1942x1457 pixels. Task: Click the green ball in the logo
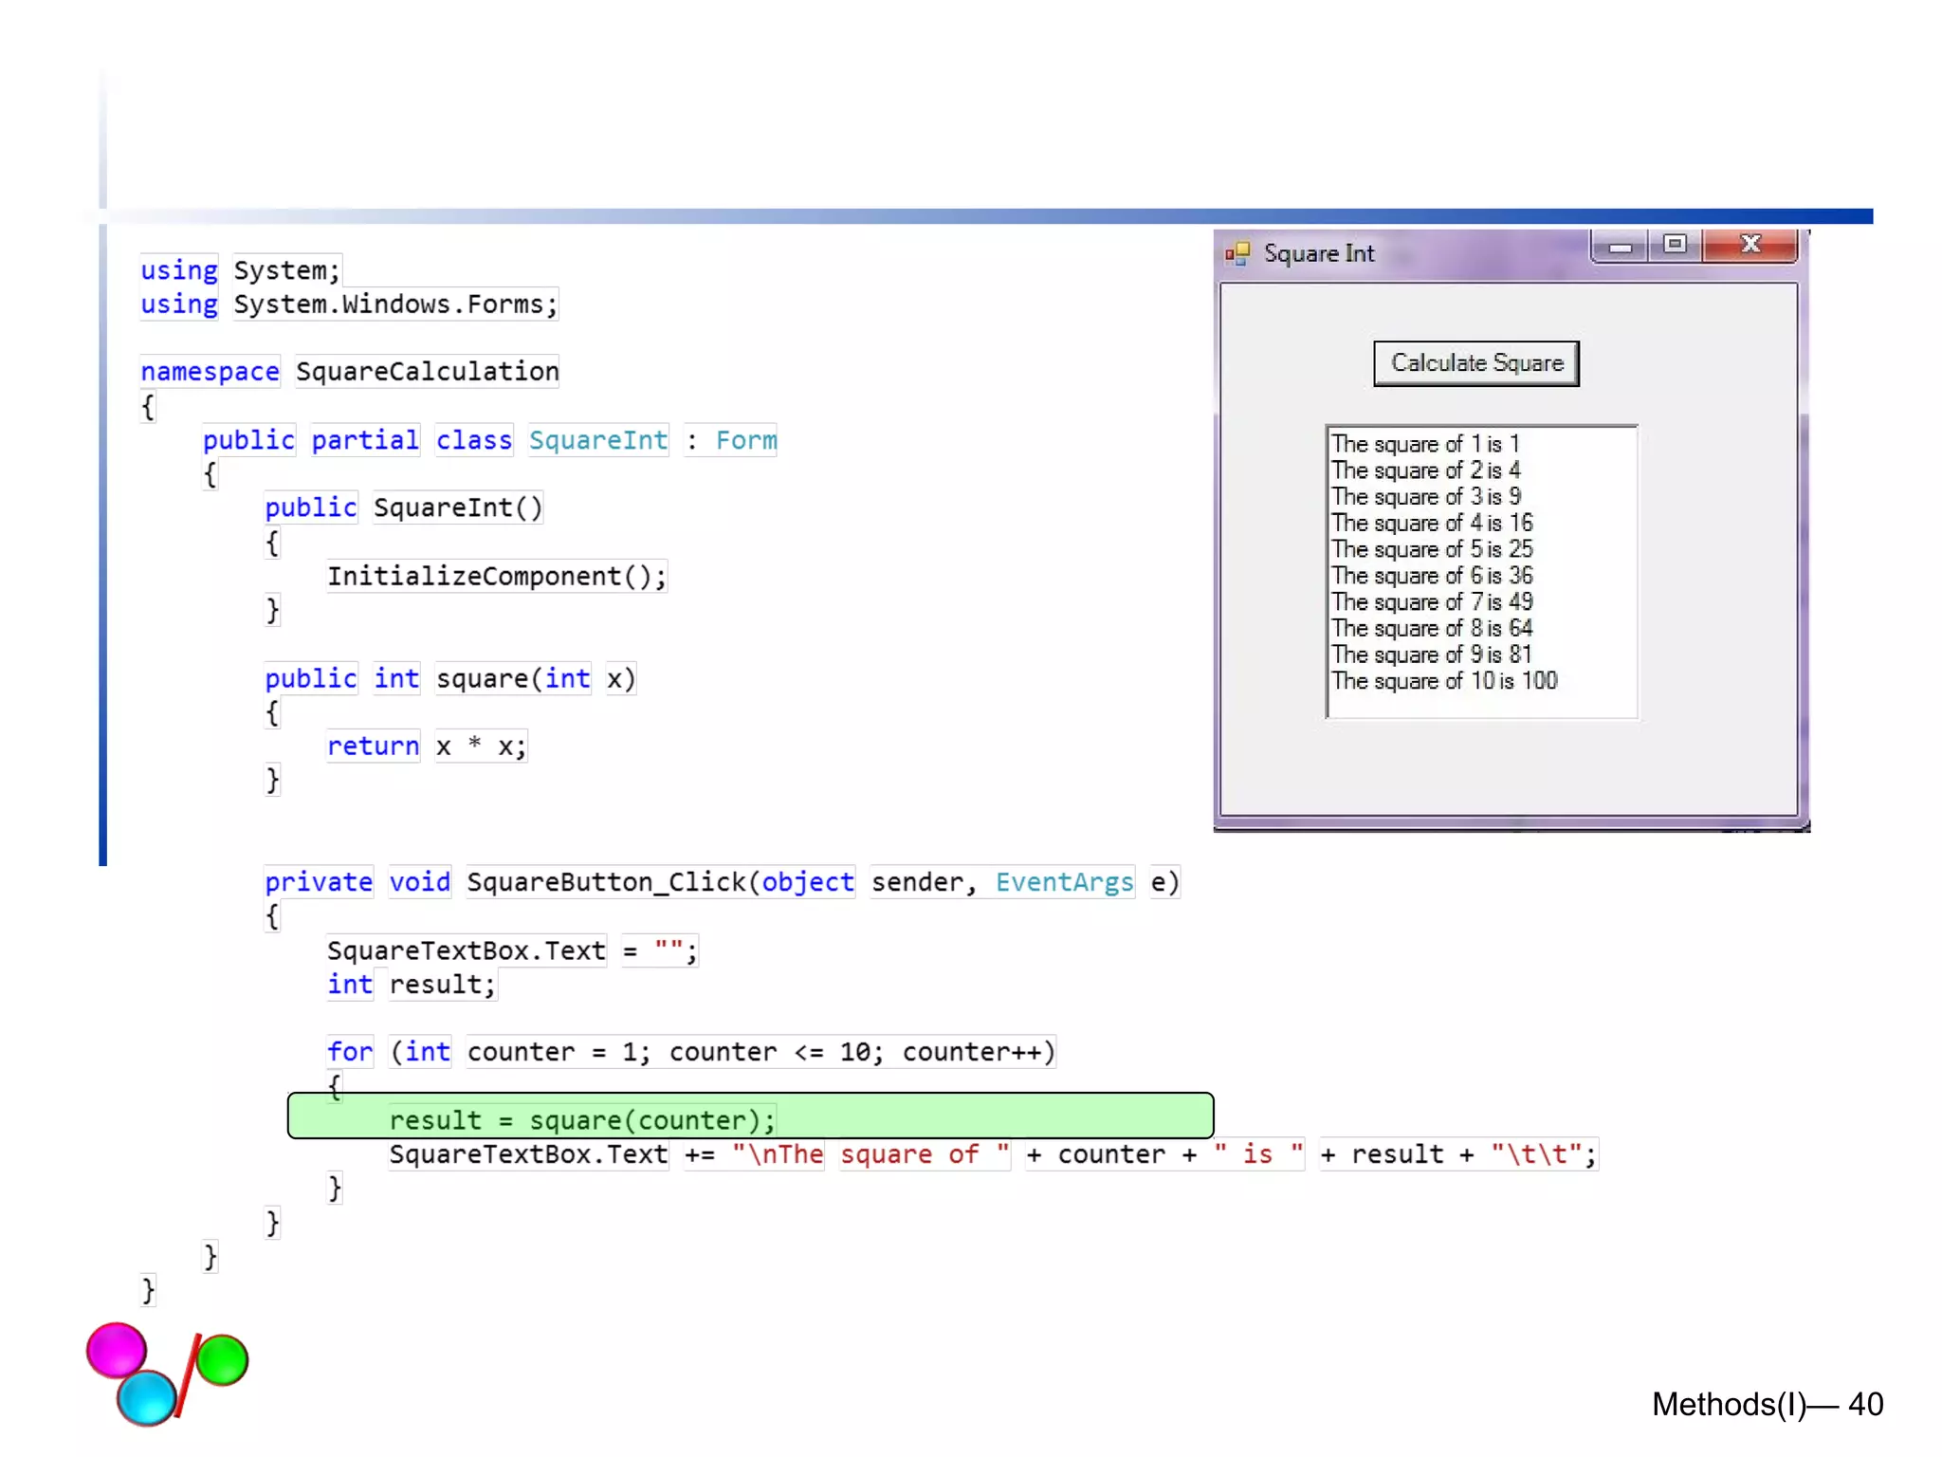click(x=223, y=1359)
